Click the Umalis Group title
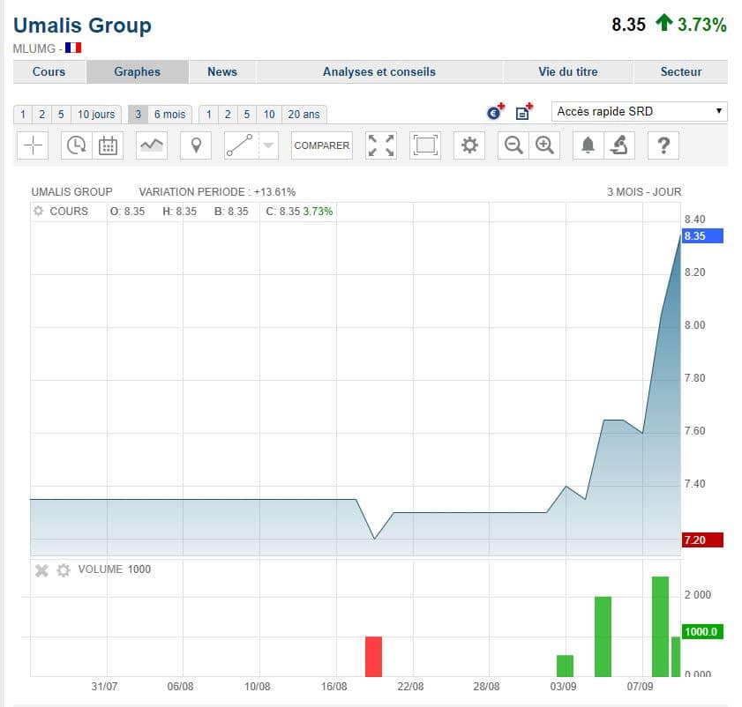The height and width of the screenshot is (707, 742). point(82,25)
